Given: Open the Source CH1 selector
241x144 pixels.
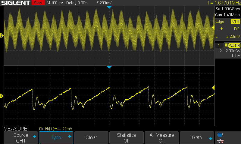Looking at the screenshot, I should [x=21, y=138].
